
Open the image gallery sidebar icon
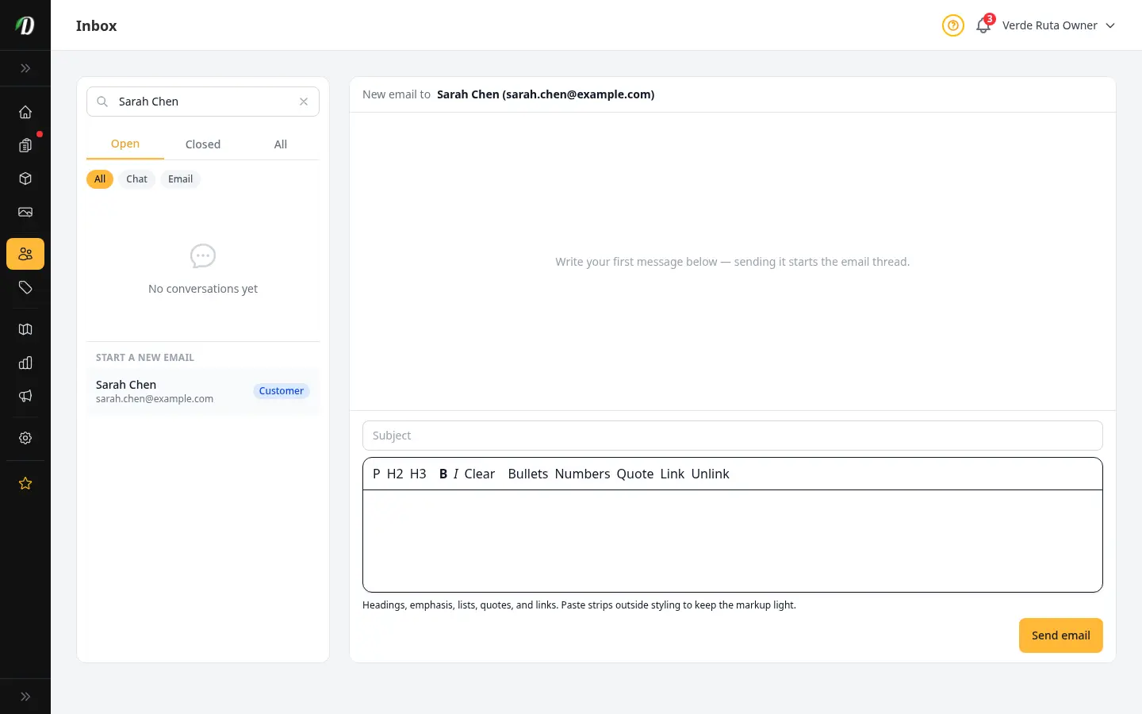pos(25,212)
